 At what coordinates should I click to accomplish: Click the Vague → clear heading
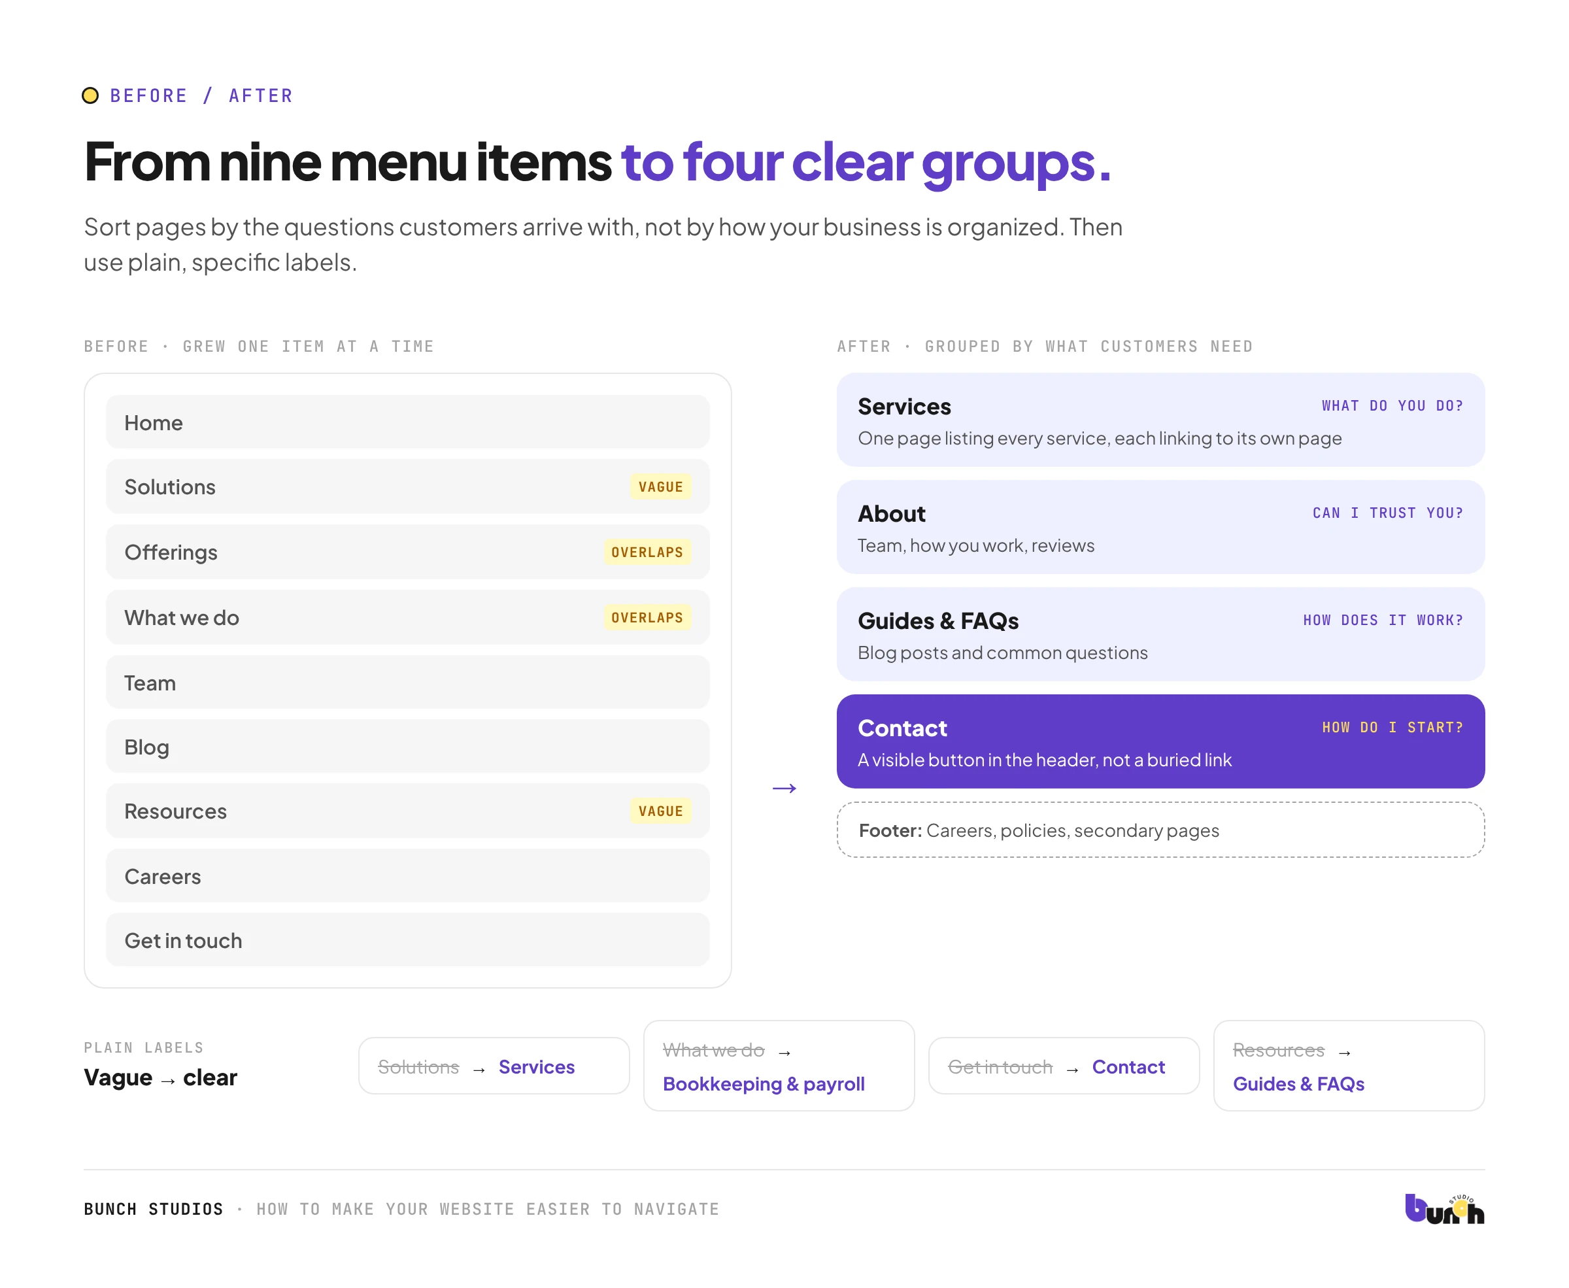[160, 1078]
